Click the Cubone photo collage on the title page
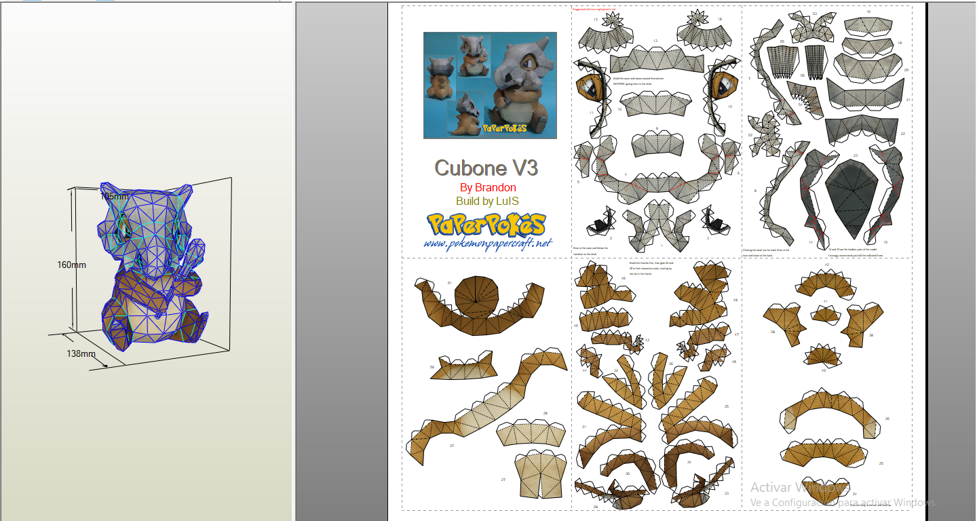Viewport: 977px width, 521px height. 490,85
